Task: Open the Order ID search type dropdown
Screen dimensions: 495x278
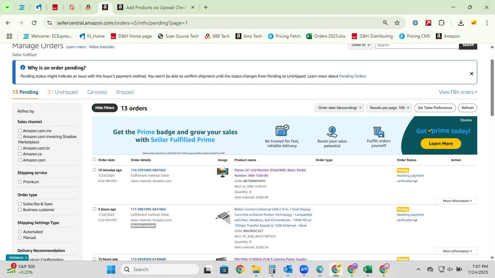Action: [361, 45]
